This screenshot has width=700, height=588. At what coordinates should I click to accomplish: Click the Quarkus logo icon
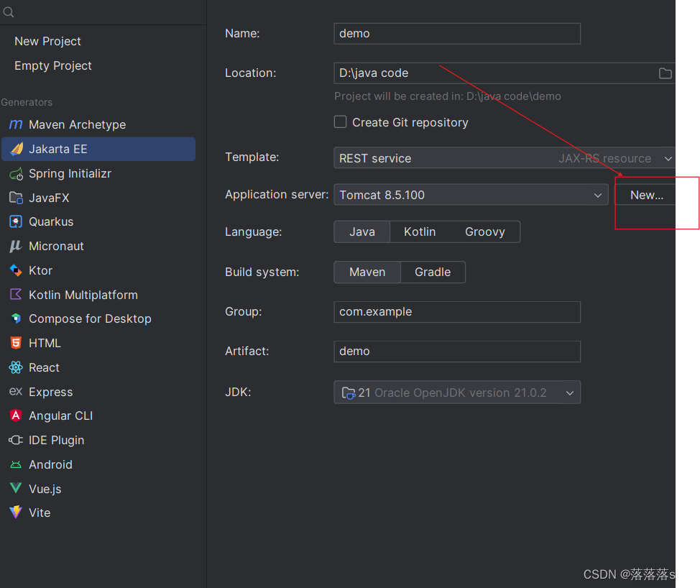(16, 221)
